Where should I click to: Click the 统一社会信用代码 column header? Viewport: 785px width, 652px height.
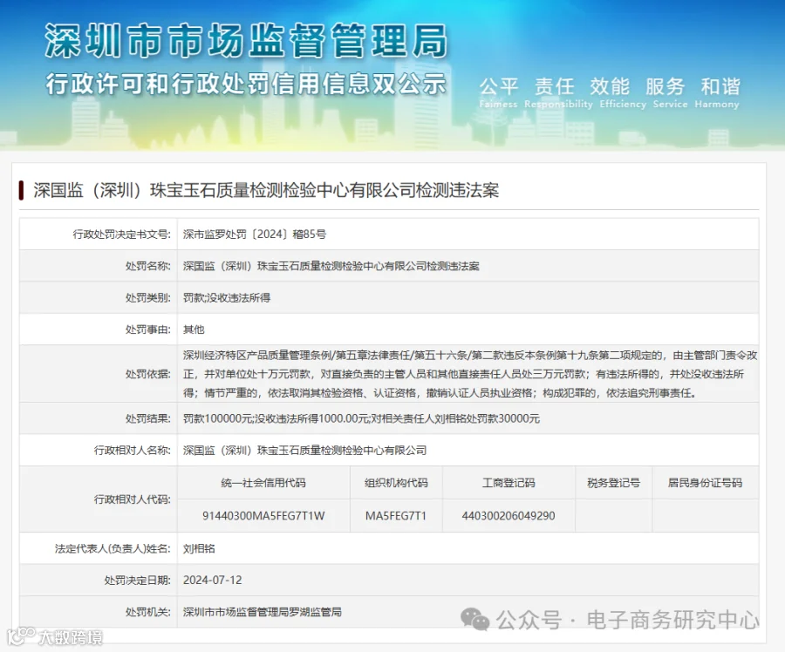263,483
